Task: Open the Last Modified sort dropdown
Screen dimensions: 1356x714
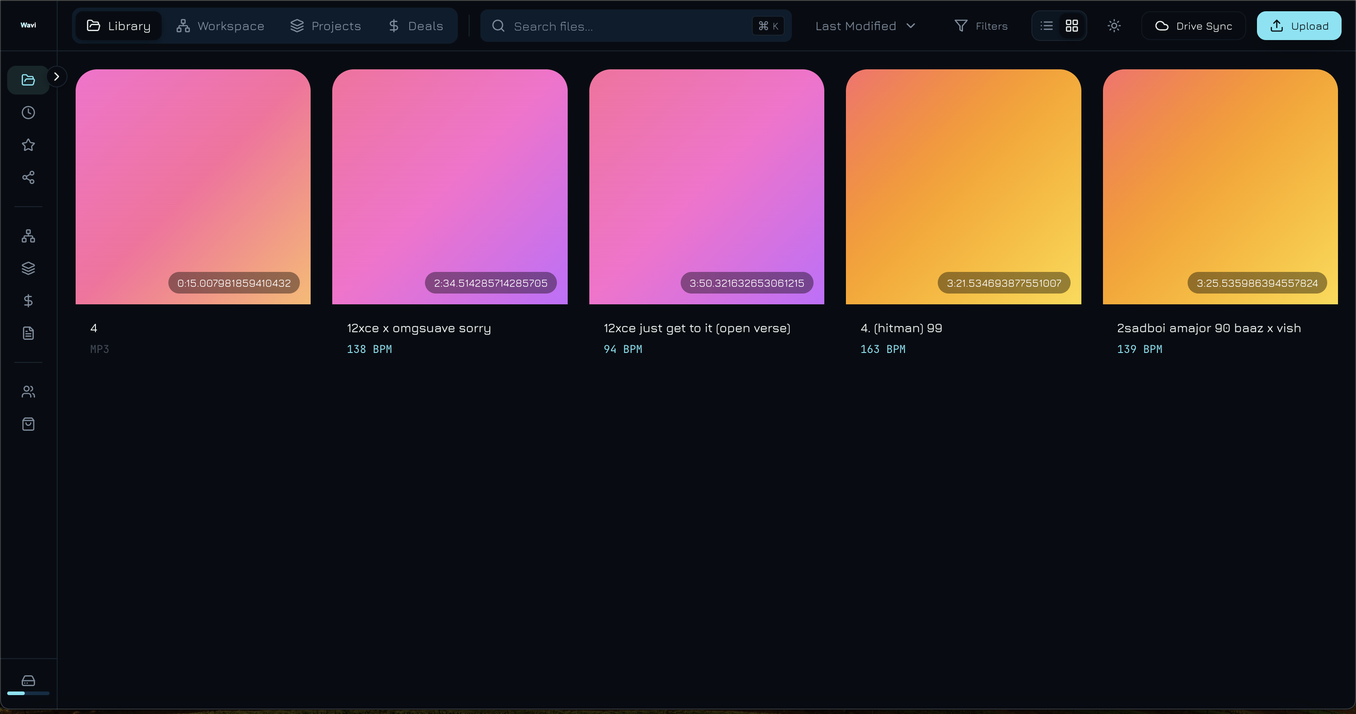Action: pyautogui.click(x=865, y=26)
